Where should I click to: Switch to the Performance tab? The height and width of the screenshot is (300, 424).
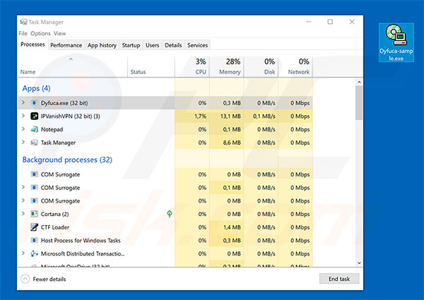pos(66,45)
